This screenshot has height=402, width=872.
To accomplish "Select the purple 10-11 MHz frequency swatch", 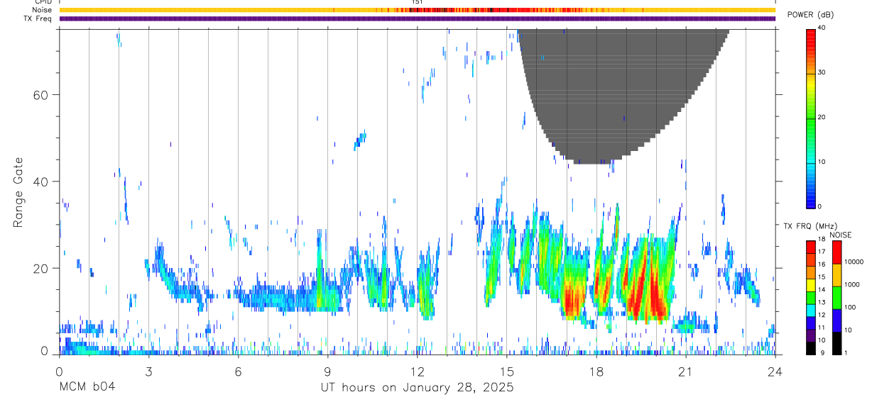I will point(811,335).
